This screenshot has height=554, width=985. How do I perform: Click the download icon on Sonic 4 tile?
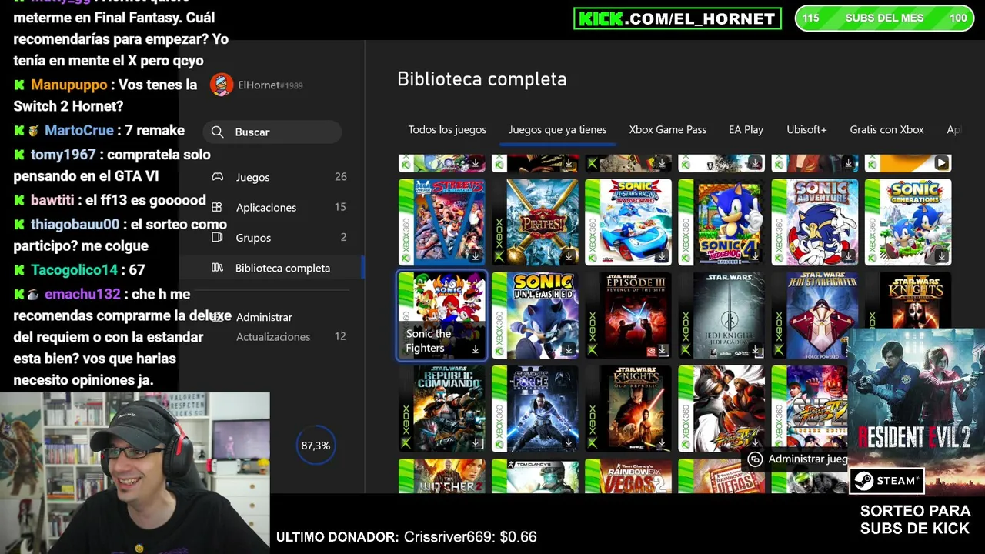tap(755, 256)
